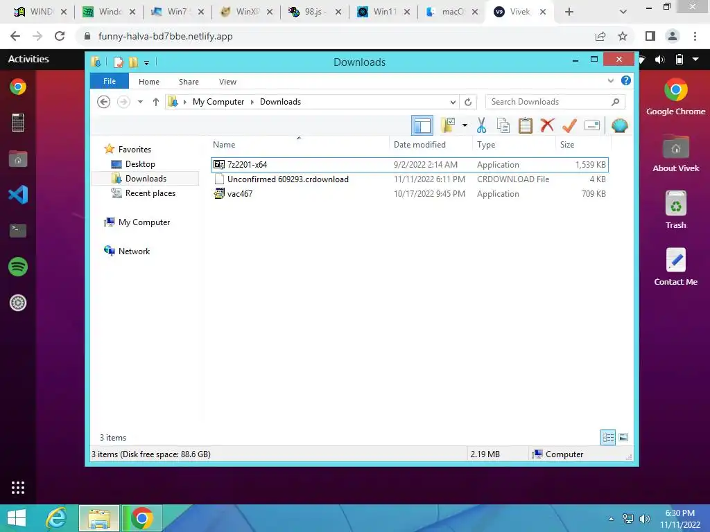The image size is (710, 532).
Task: Click the Up one level arrow
Action: pos(156,102)
